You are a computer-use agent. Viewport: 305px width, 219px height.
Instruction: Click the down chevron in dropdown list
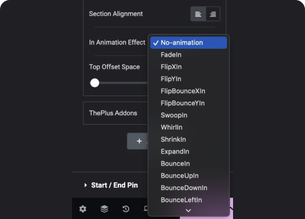(188, 210)
